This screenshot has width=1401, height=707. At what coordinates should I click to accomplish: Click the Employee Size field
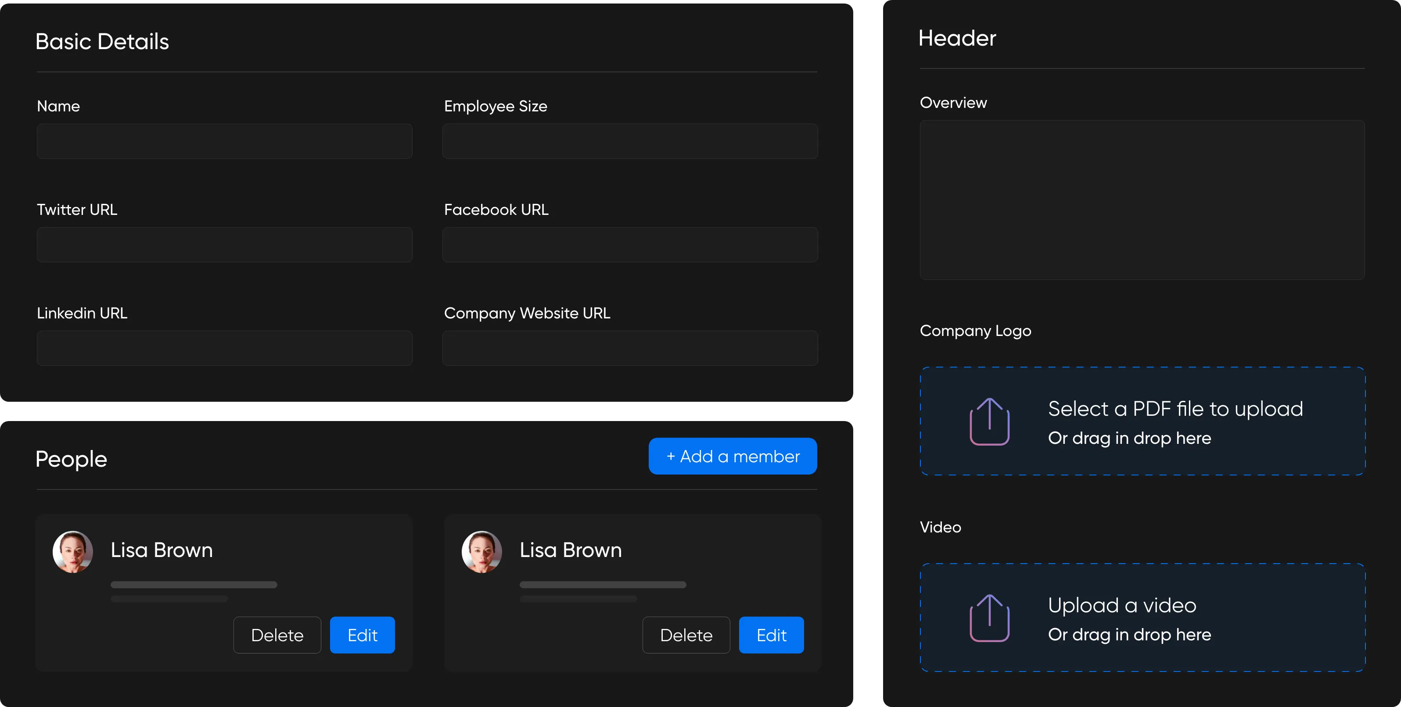(x=630, y=141)
